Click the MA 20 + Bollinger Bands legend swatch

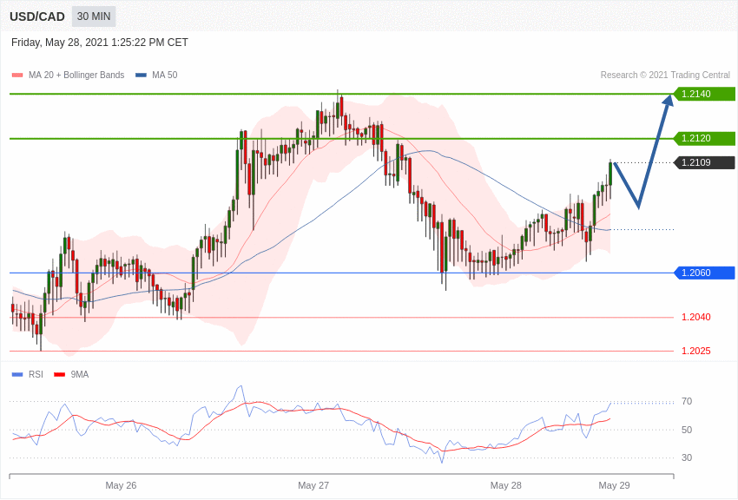[x=17, y=76]
